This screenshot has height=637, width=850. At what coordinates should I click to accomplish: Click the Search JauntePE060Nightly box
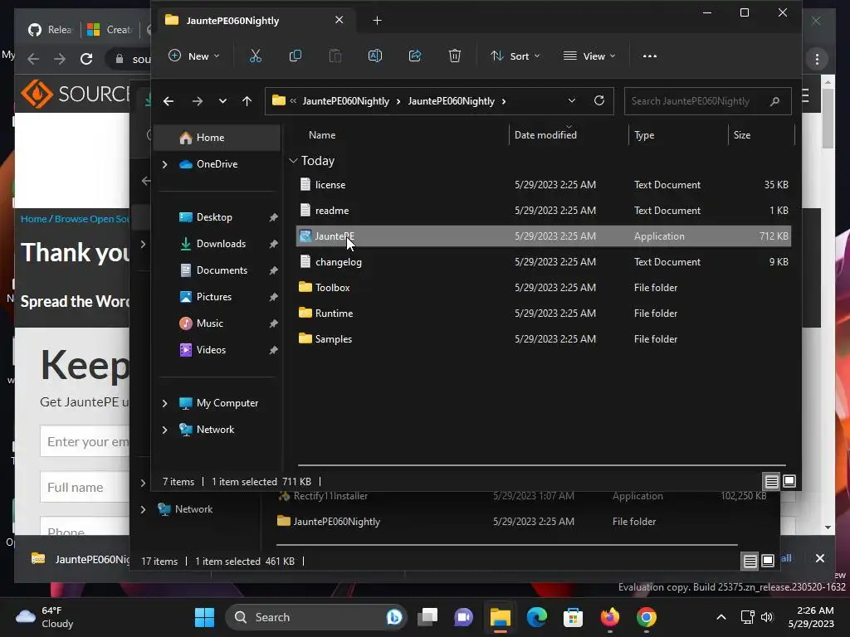pos(707,101)
